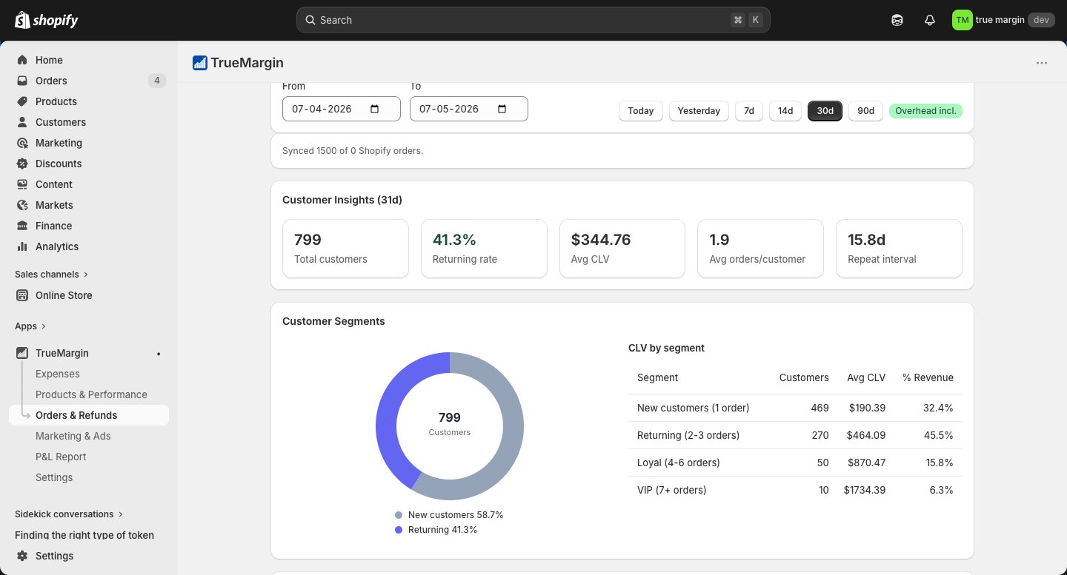Expand the Sales channels section
Viewport: 1067px width, 575px height.
tap(52, 275)
